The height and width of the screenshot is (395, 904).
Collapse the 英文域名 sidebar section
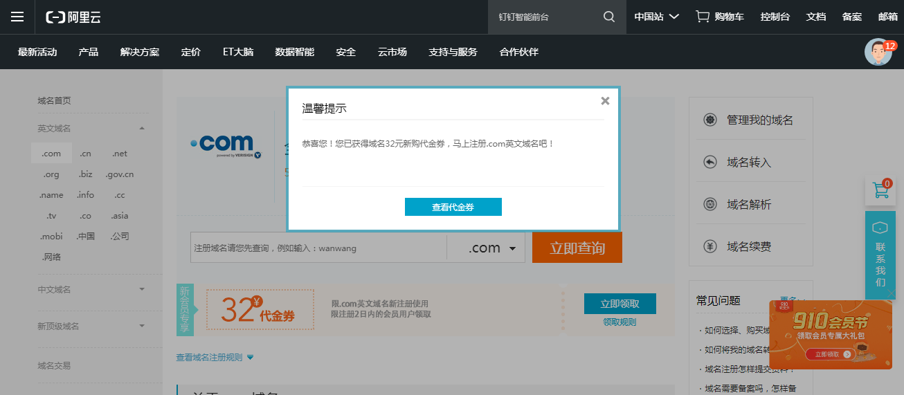141,128
